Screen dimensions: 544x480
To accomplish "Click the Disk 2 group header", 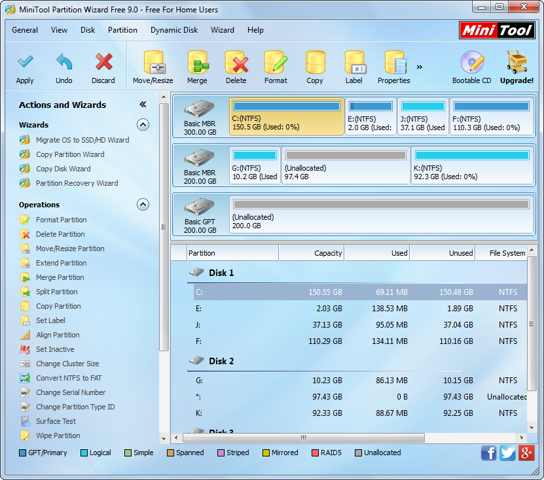I will pyautogui.click(x=221, y=361).
